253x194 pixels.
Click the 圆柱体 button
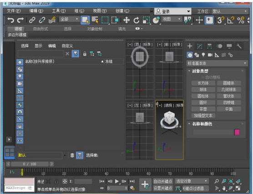[203, 96]
